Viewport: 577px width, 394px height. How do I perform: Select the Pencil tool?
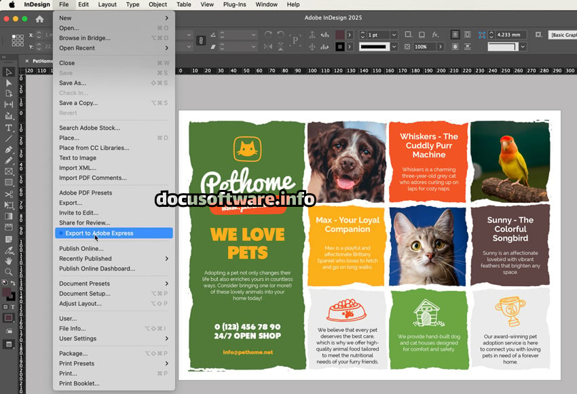coord(8,161)
